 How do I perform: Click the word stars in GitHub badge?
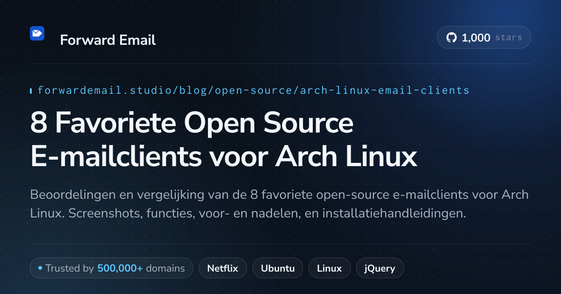(509, 38)
